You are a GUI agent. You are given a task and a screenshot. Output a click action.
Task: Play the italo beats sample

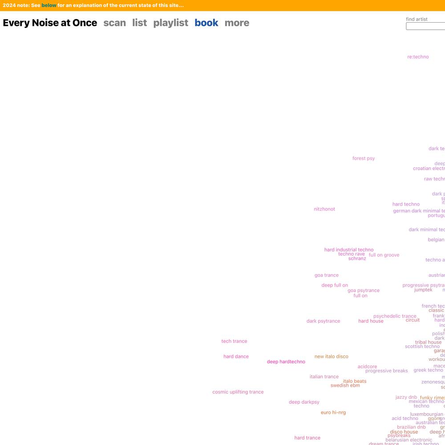(355, 381)
